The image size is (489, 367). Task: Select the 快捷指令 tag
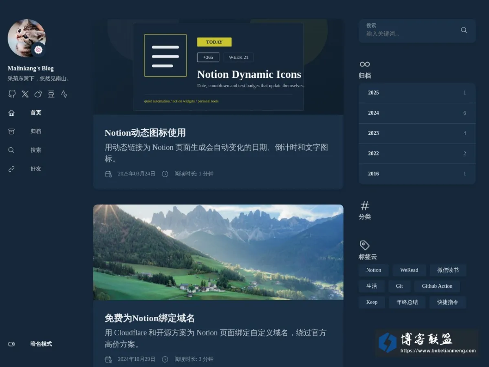pos(448,302)
